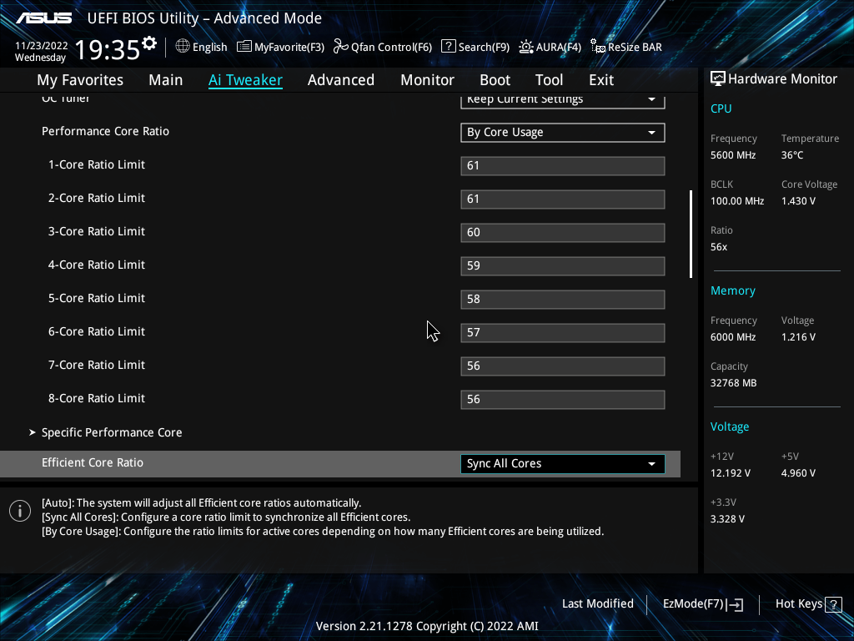Expand Specific Performance Core submenu
This screenshot has width=854, height=641.
point(112,432)
